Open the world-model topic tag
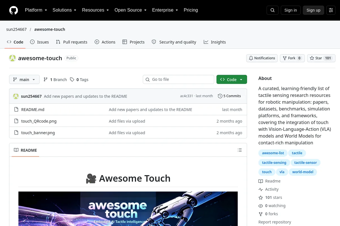The height and width of the screenshot is (226, 340). click(303, 172)
